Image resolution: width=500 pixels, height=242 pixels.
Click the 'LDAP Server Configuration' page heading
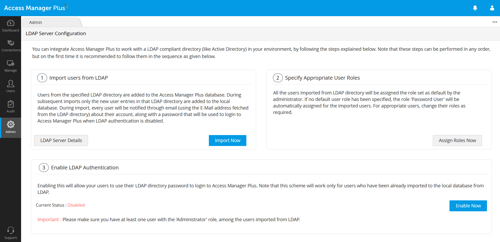click(56, 33)
